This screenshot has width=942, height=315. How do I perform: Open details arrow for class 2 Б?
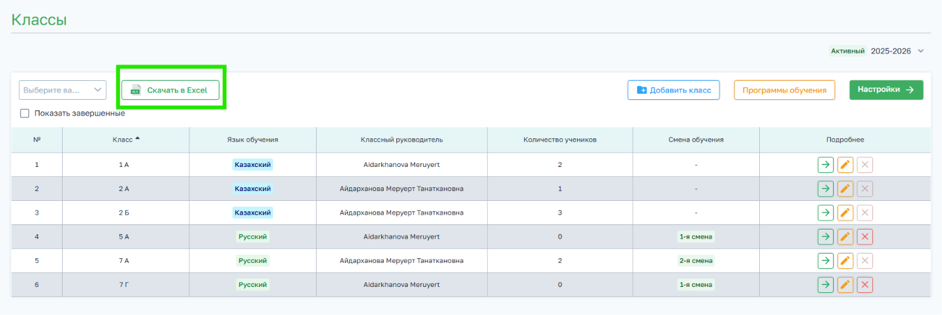[826, 213]
